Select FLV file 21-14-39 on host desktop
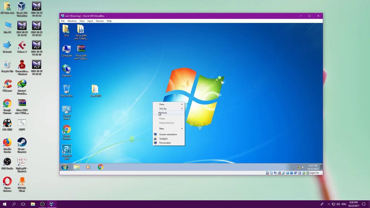This screenshot has width=370, height=208. coord(22,29)
